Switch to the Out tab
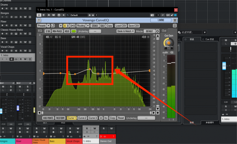Viewport: 237px width, 144px height. pyautogui.click(x=164, y=31)
